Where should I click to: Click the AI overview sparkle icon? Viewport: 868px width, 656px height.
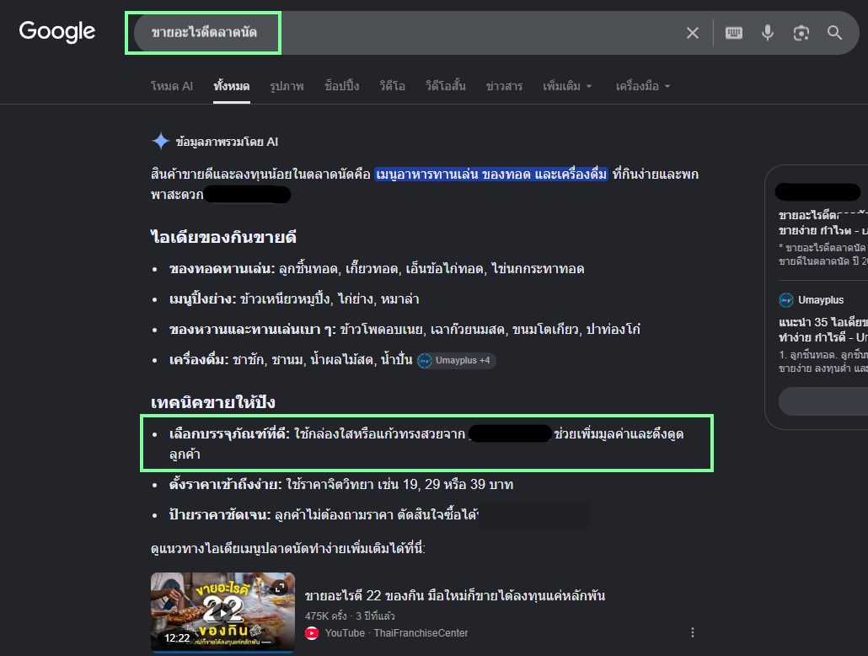click(160, 142)
